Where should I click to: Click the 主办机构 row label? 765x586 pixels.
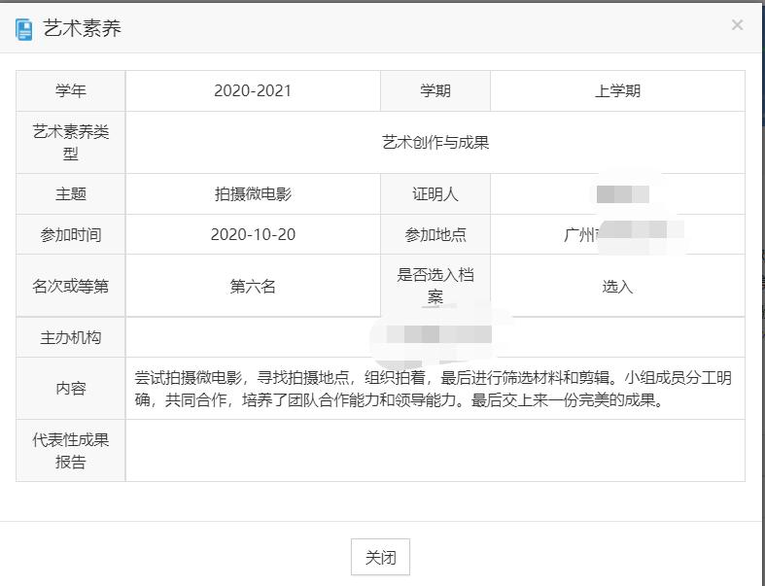71,337
